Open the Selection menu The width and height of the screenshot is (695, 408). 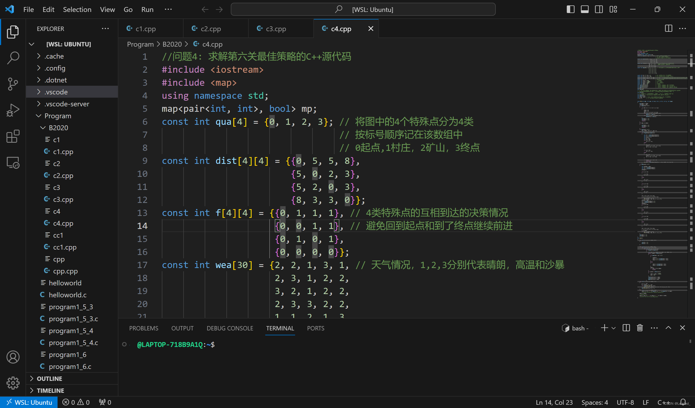coord(77,9)
